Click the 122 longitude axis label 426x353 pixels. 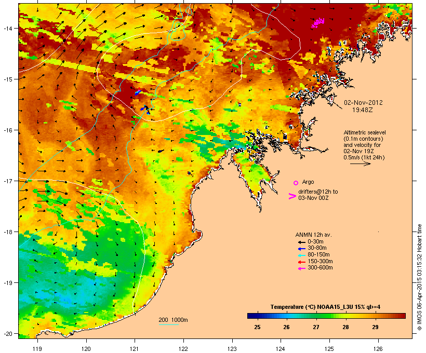click(183, 349)
